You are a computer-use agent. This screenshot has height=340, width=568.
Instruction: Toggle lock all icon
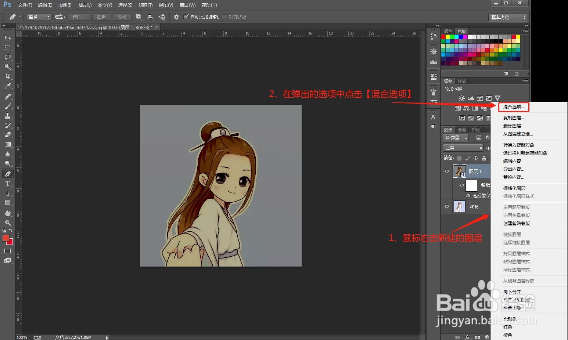pyautogui.click(x=484, y=158)
